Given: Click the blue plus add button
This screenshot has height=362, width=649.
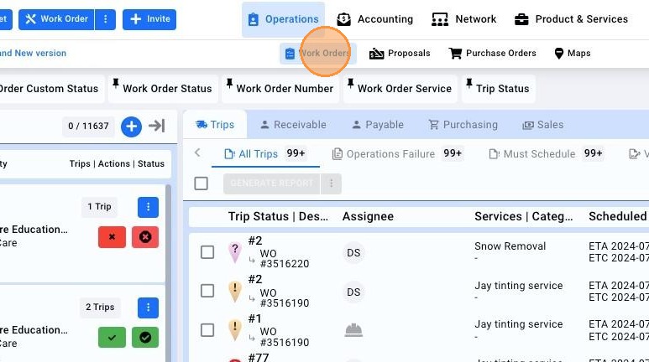Looking at the screenshot, I should [131, 126].
